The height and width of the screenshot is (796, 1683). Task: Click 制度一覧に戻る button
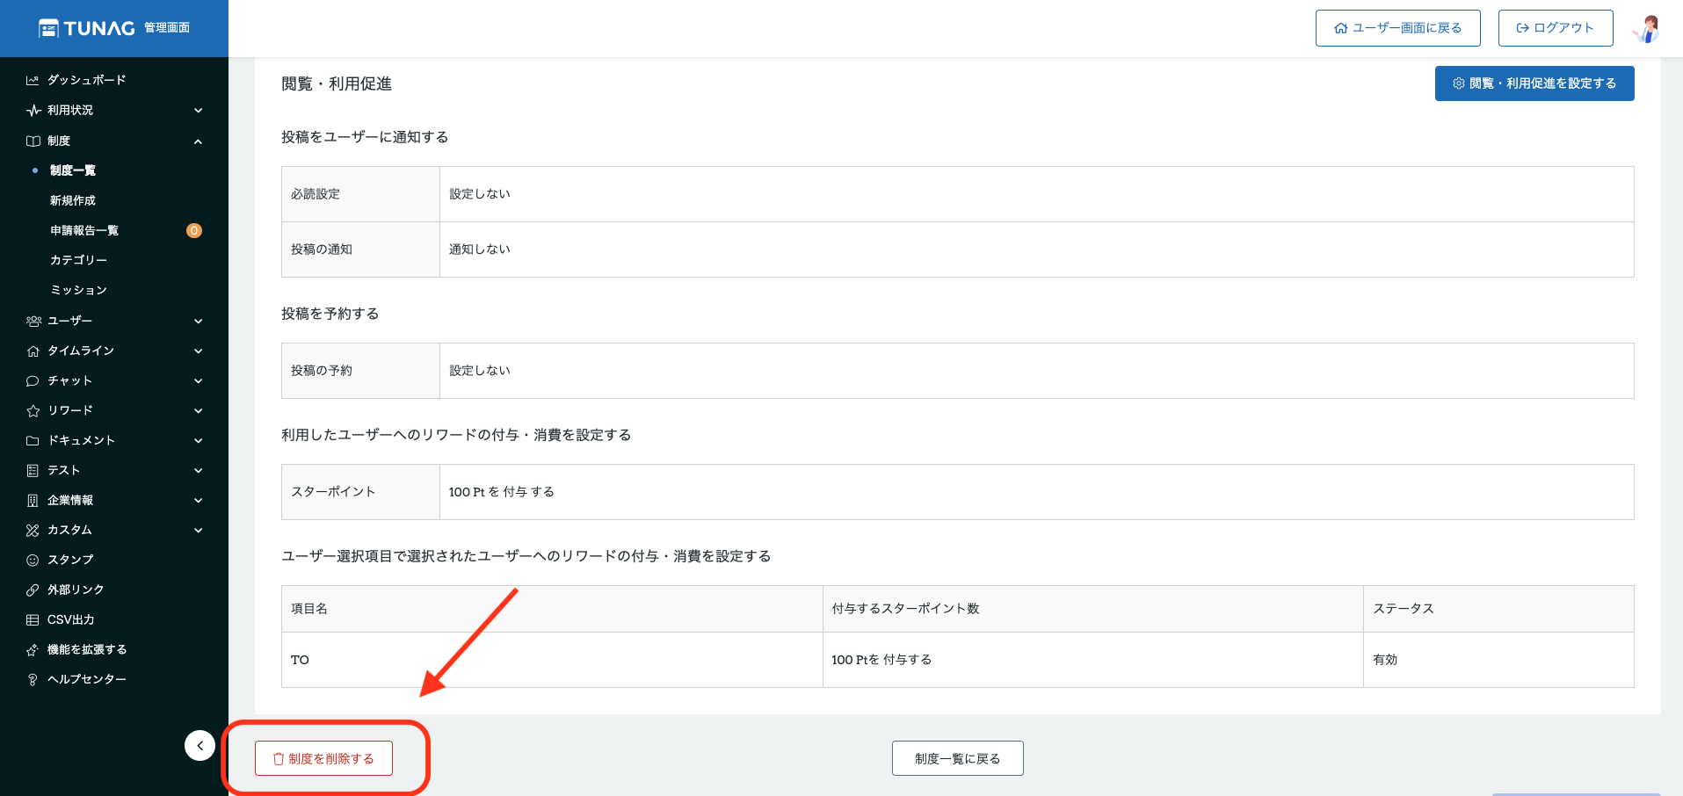pos(957,758)
